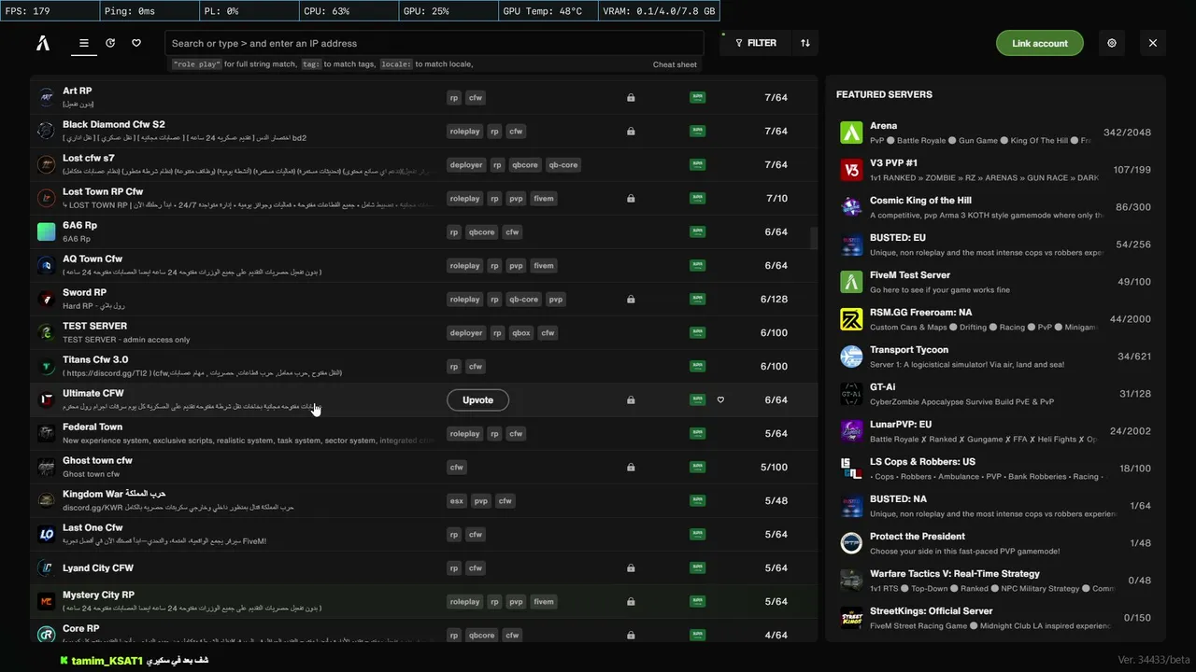Favorite Ultimate CFW with the heart icon

coord(720,399)
